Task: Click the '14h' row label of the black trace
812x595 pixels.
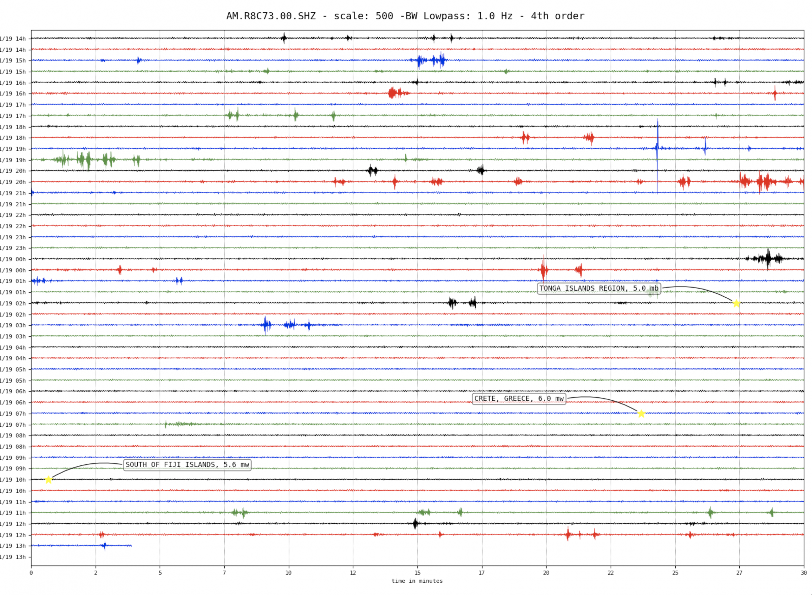Action: click(13, 39)
